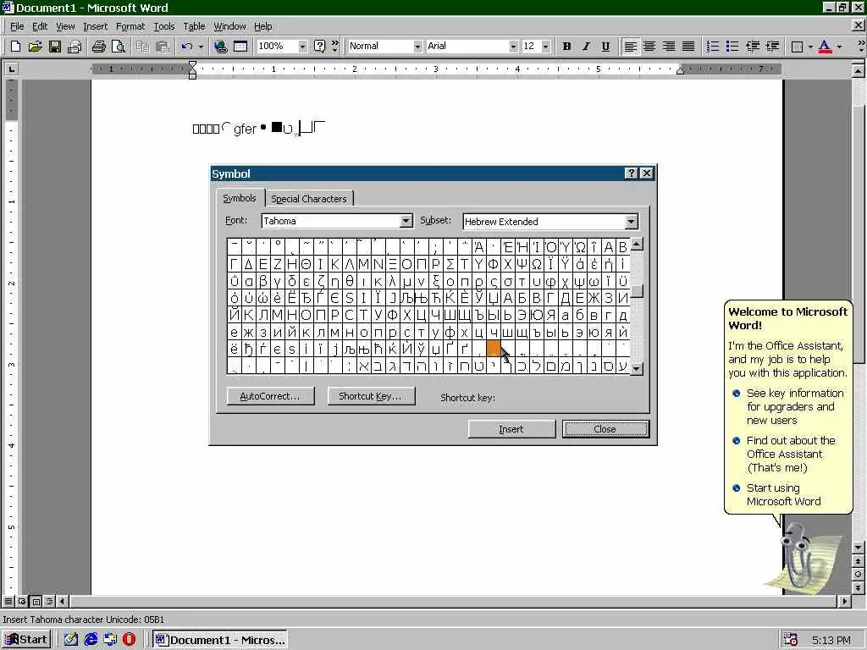Print the document via the printer icon
The image size is (867, 650).
coord(99,47)
